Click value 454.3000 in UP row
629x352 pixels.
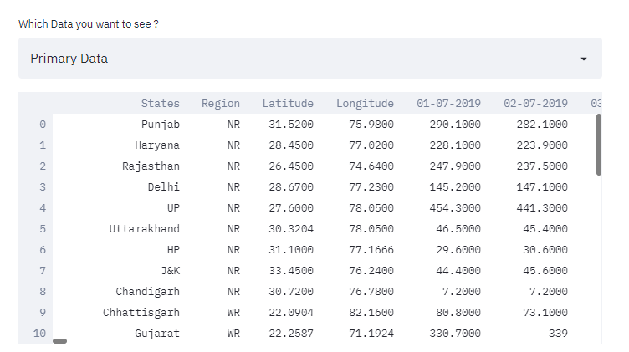[455, 207]
